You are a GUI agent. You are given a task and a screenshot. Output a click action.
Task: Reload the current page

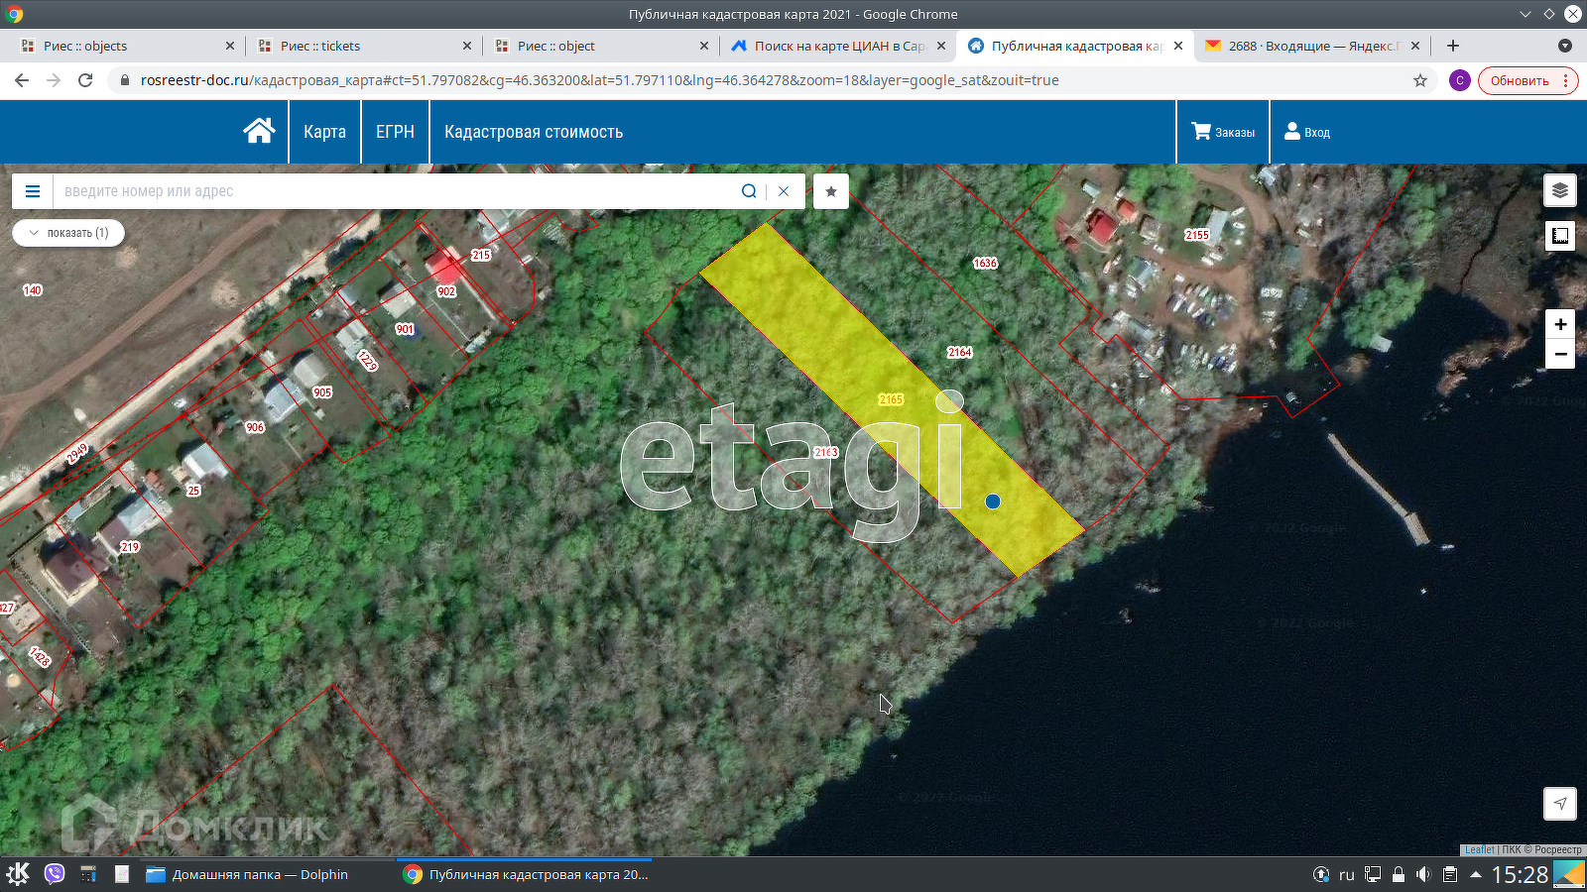85,80
